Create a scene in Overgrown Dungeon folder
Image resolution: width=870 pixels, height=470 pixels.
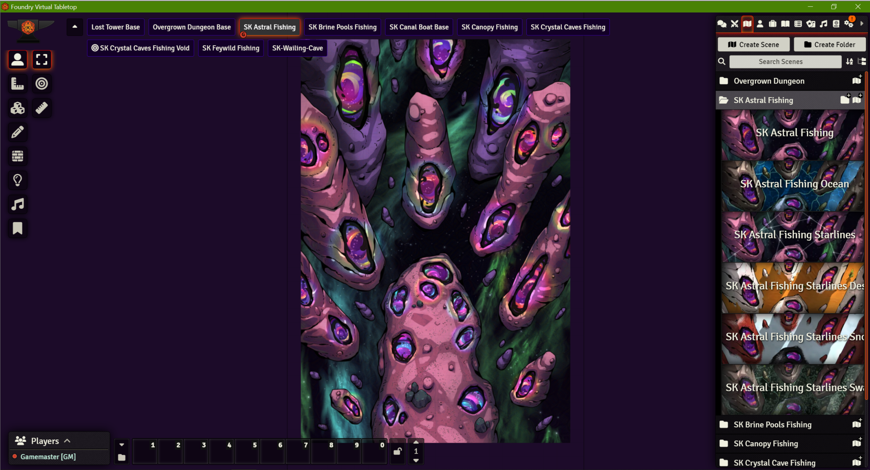857,80
